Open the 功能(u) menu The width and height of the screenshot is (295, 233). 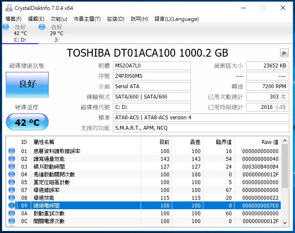pyautogui.click(x=59, y=19)
